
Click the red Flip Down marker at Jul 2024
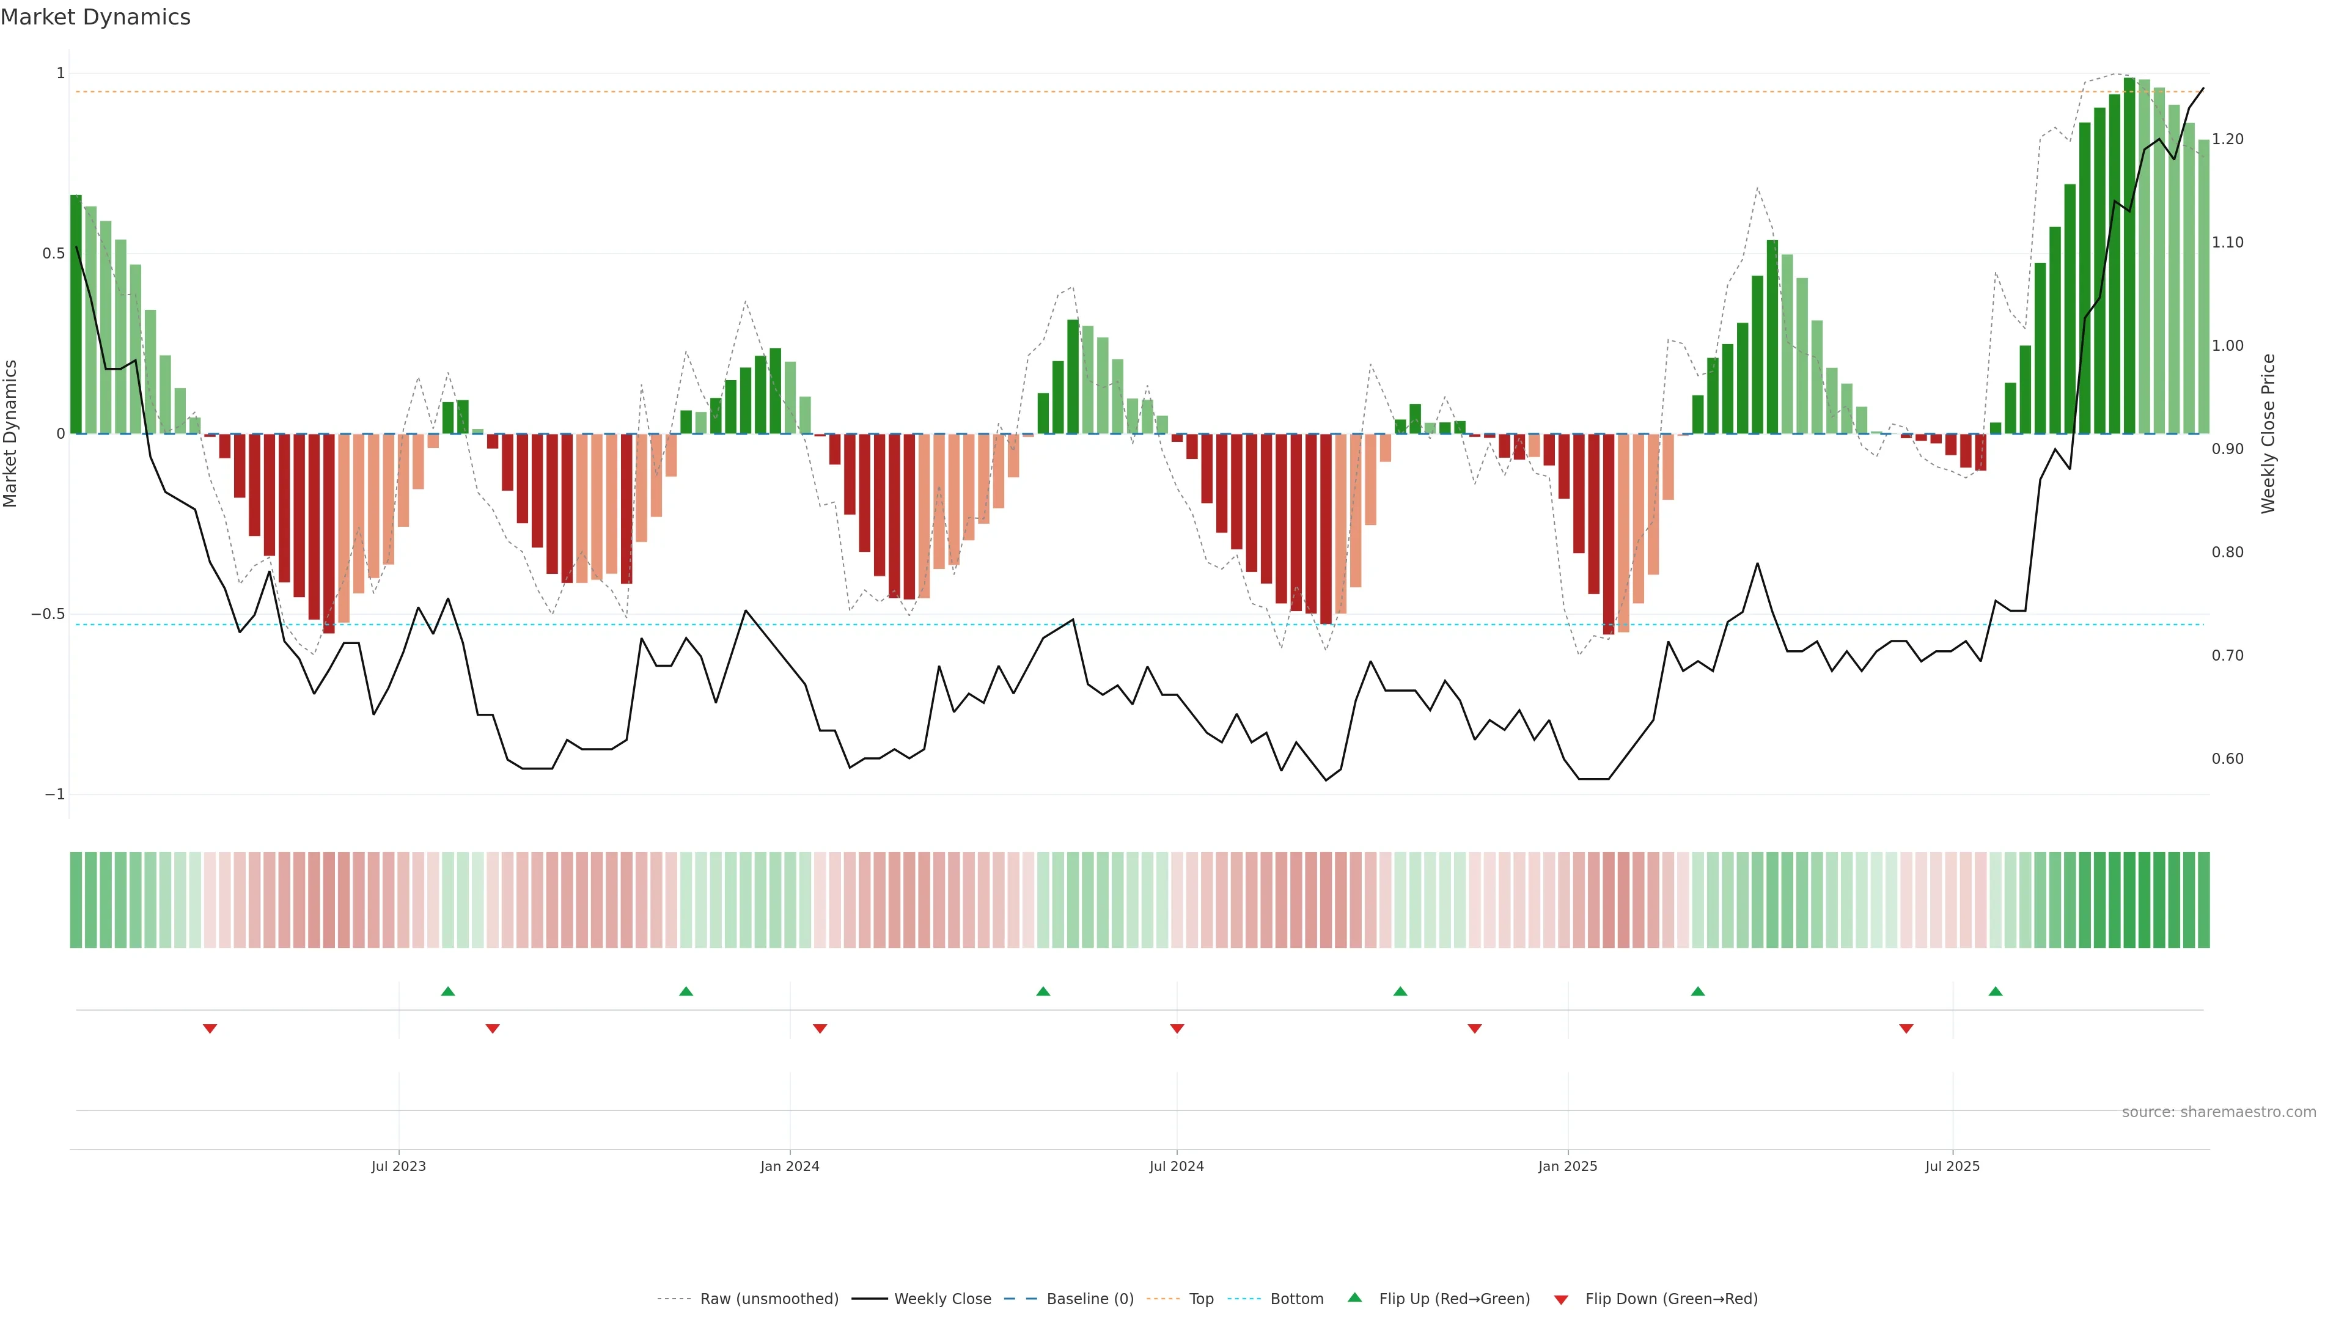pyautogui.click(x=1176, y=1028)
